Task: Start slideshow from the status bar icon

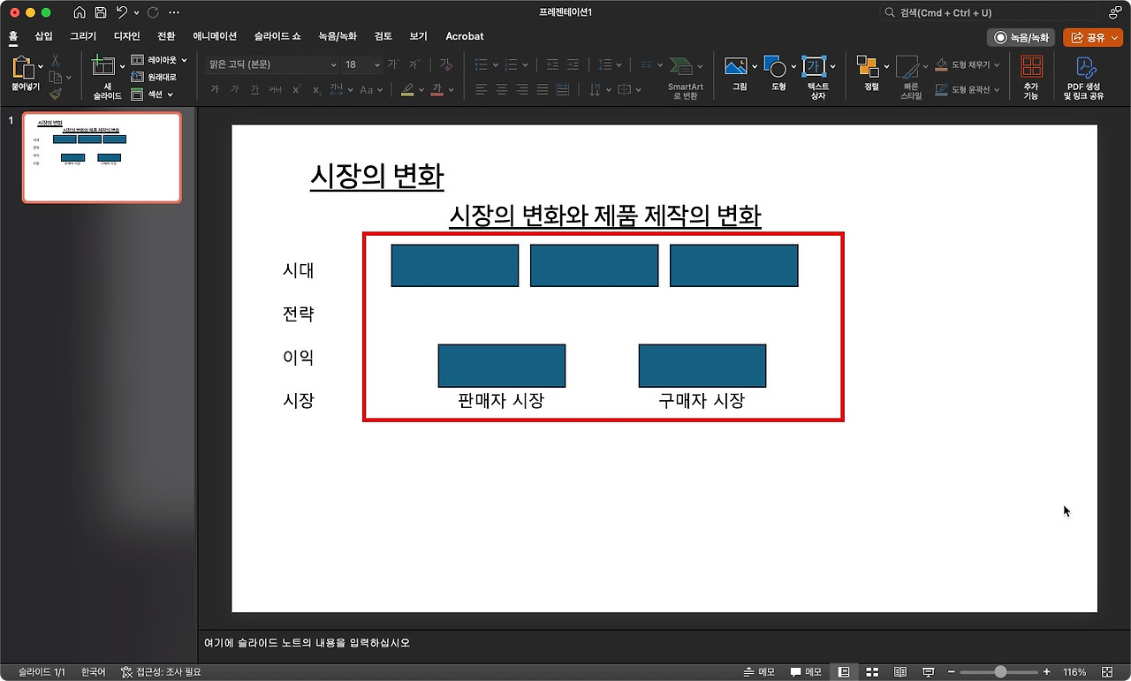Action: point(928,672)
